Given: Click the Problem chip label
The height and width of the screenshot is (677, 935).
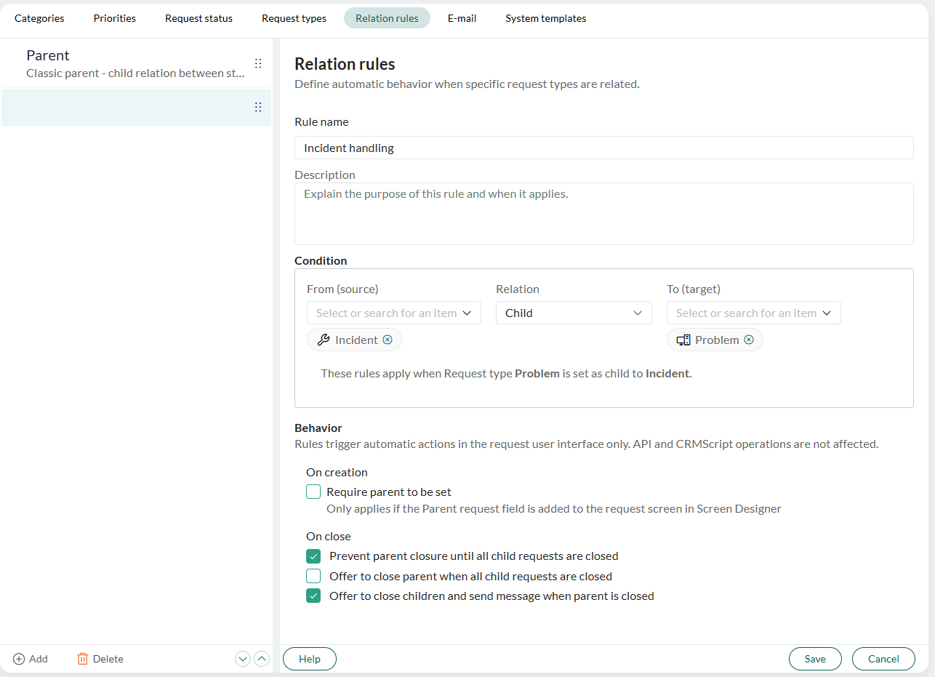Looking at the screenshot, I should pyautogui.click(x=717, y=340).
